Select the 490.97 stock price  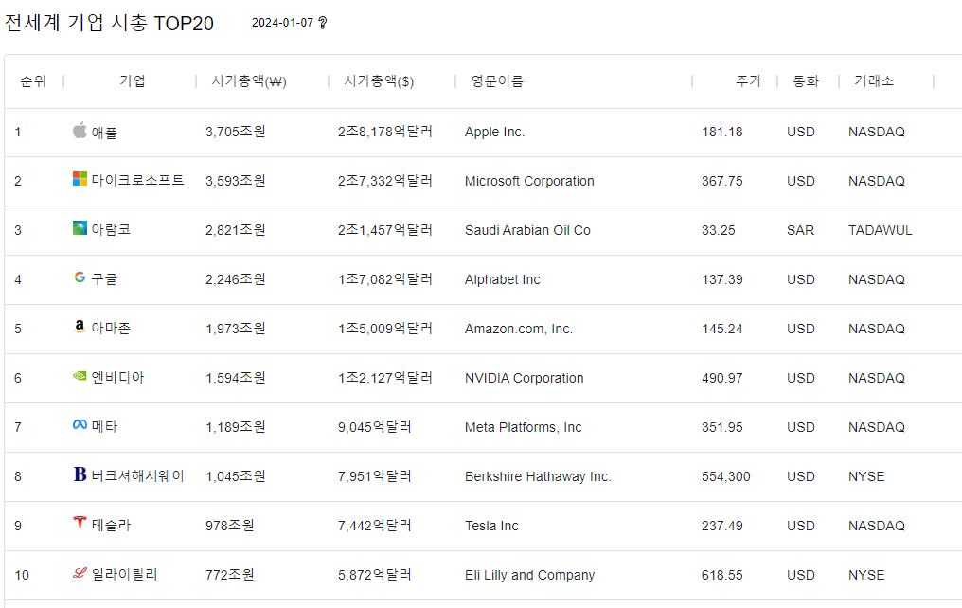[722, 378]
